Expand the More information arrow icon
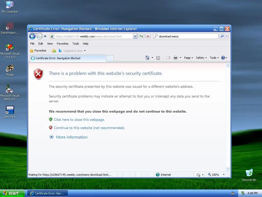Image resolution: width=262 pixels, height=197 pixels. click(51, 137)
